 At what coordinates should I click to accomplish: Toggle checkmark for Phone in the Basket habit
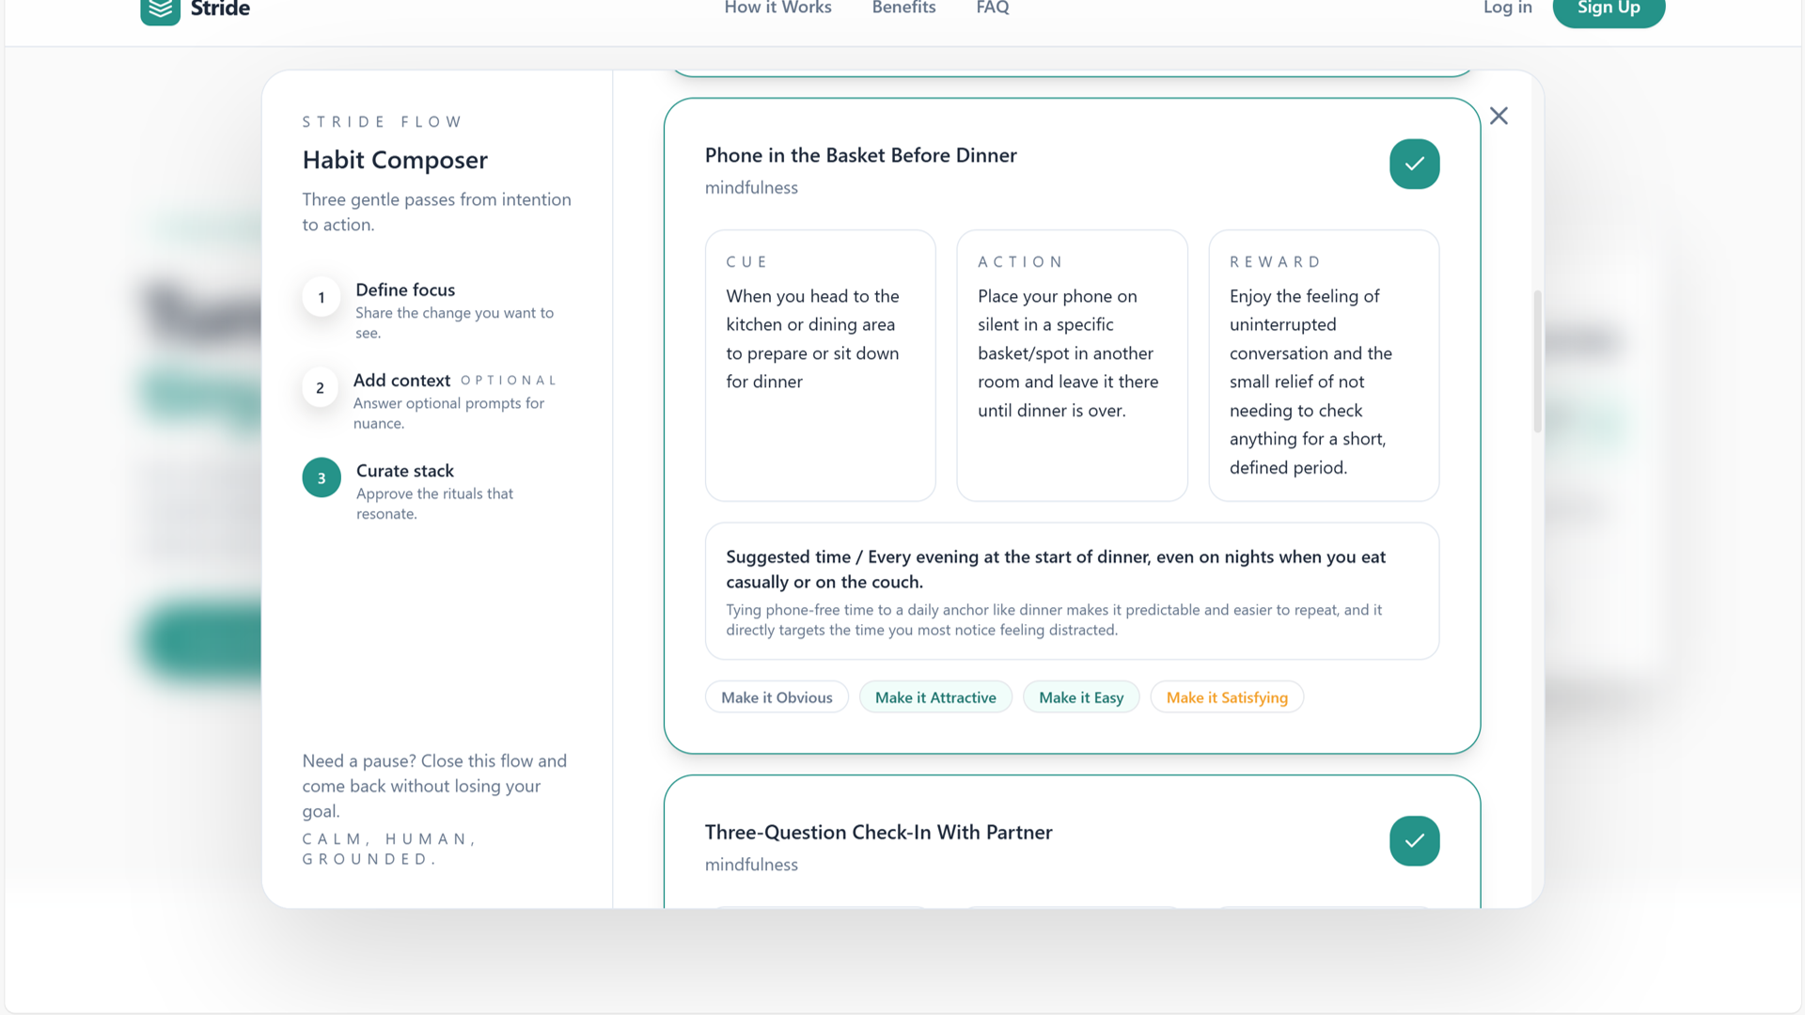click(1414, 164)
